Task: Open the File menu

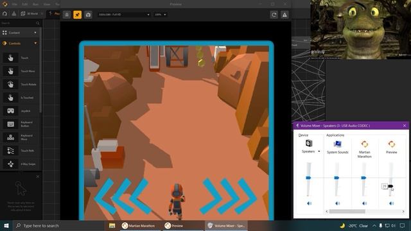Action: (x=15, y=4)
